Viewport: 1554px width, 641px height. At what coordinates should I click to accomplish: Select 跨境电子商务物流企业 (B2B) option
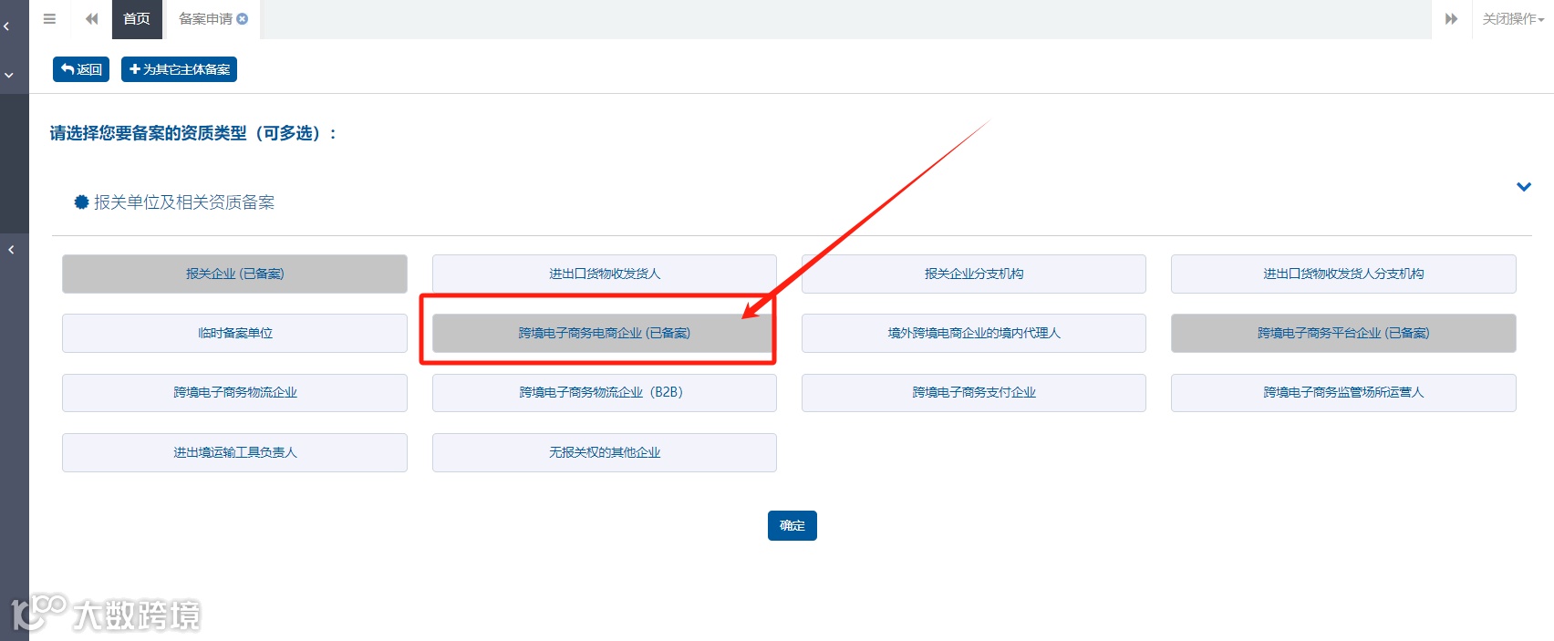pyautogui.click(x=605, y=392)
